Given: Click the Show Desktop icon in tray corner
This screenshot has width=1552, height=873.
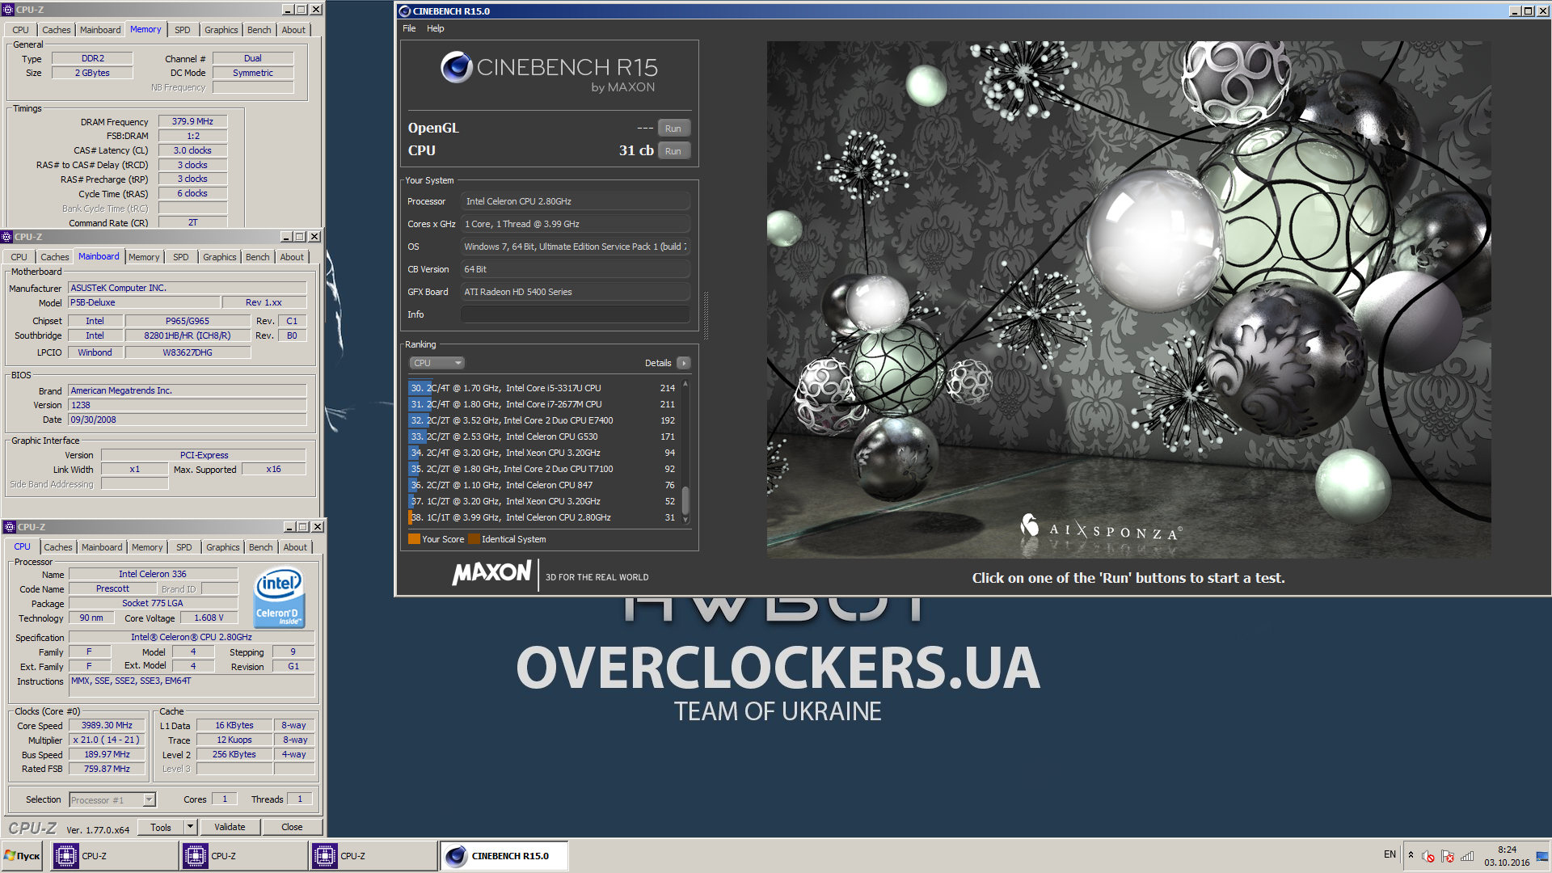Looking at the screenshot, I should pos(1542,856).
